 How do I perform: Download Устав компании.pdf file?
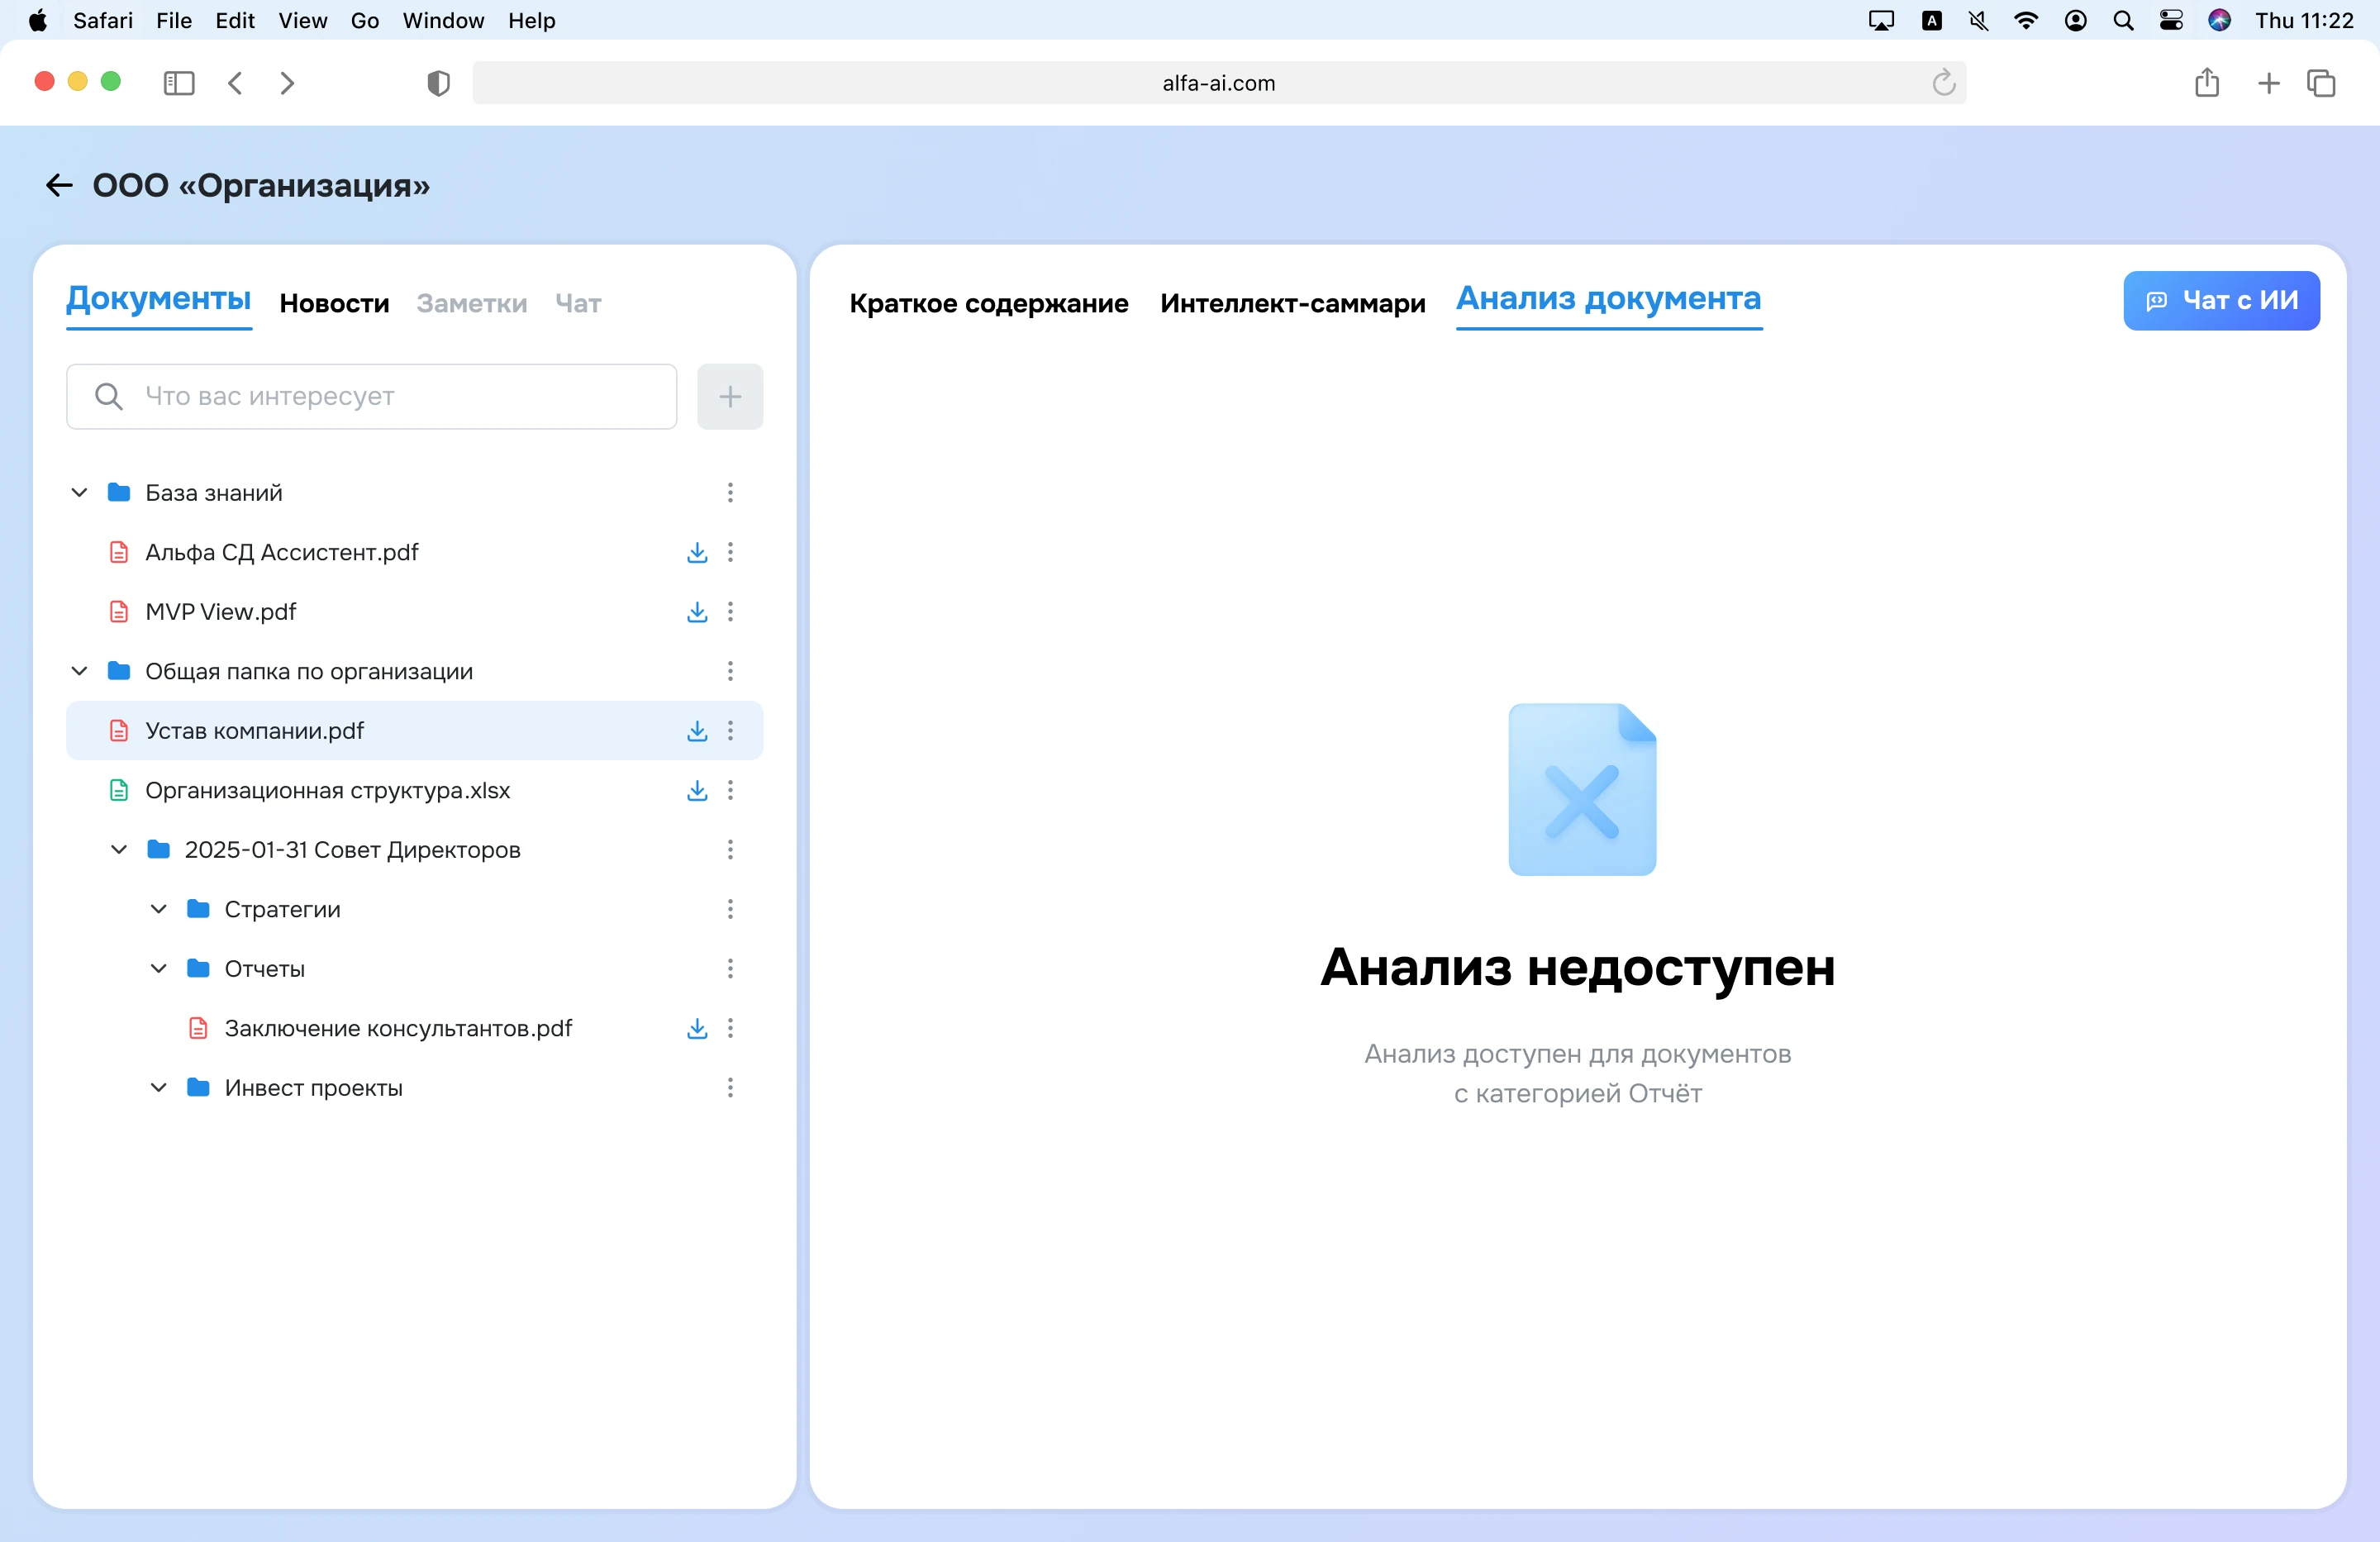pyautogui.click(x=697, y=731)
